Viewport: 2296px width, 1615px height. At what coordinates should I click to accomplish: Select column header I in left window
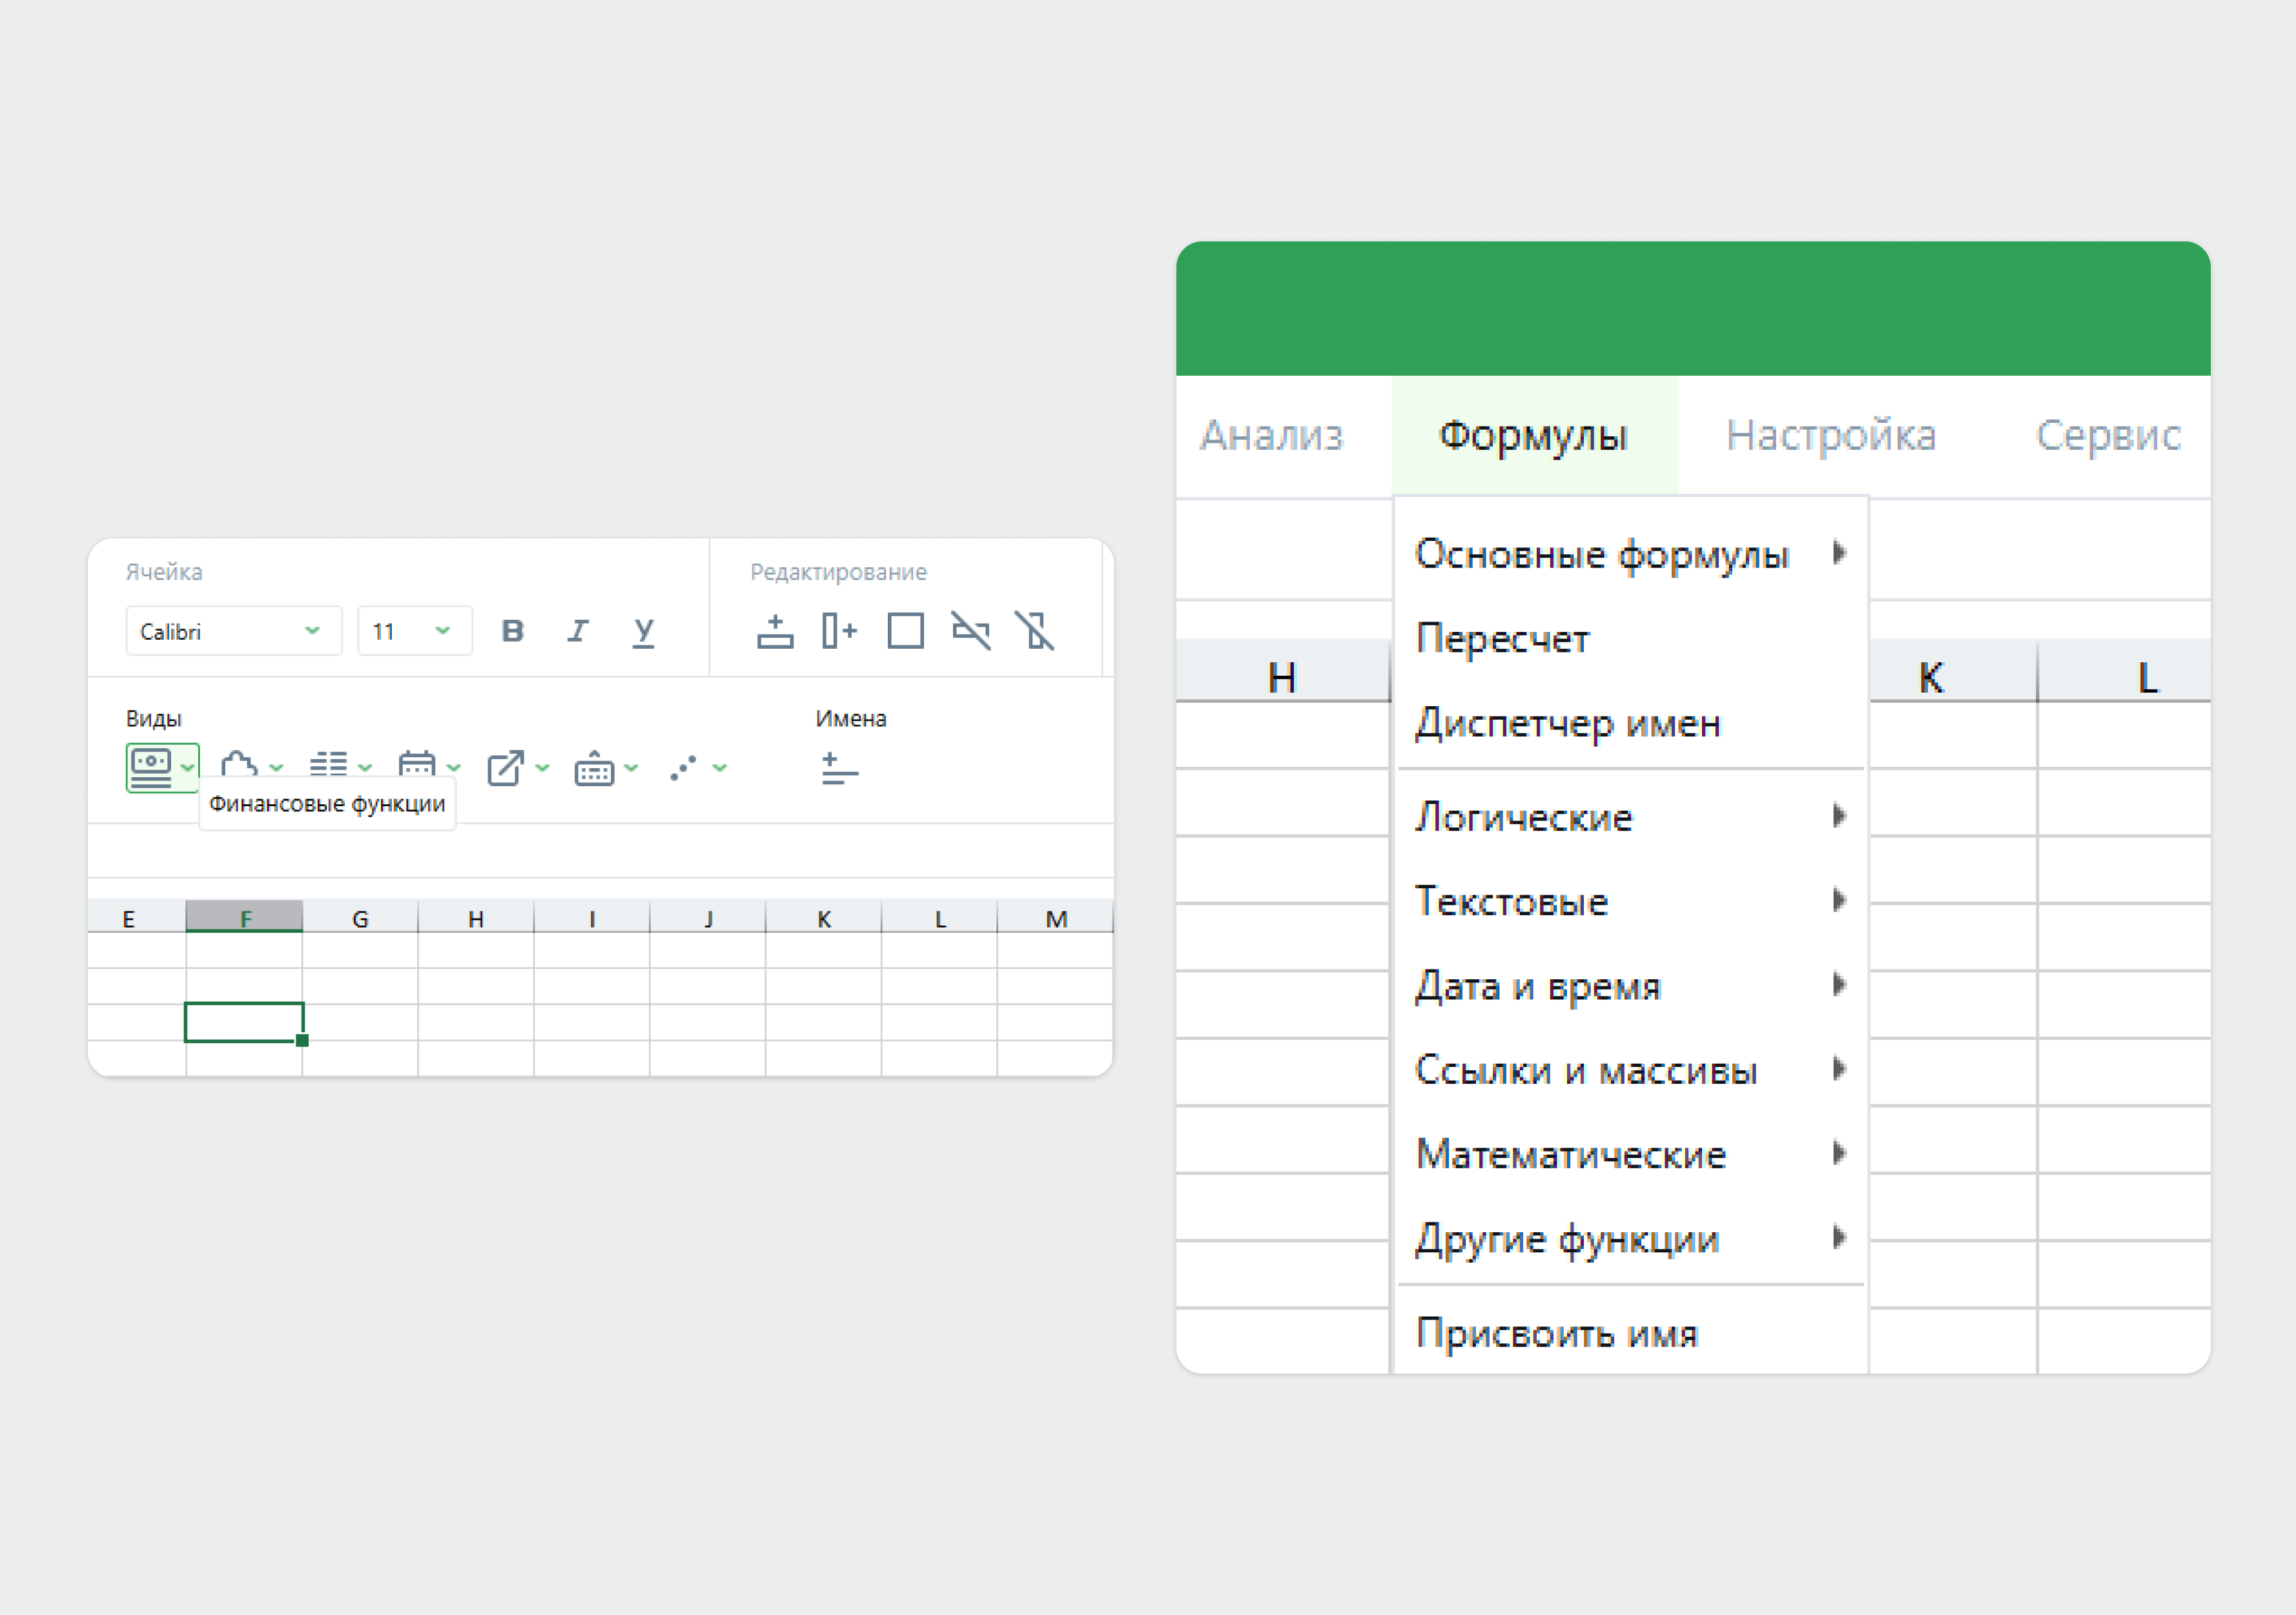(x=592, y=918)
